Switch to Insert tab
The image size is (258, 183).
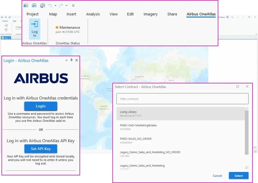click(x=71, y=14)
